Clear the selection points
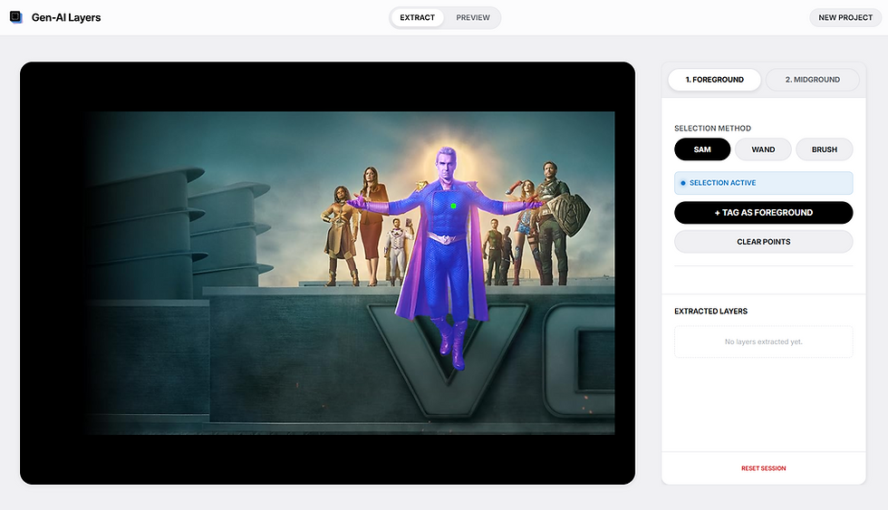 coord(763,242)
